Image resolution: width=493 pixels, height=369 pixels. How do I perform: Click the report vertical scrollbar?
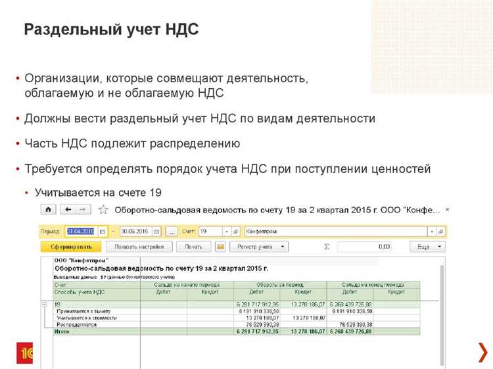(x=442, y=314)
